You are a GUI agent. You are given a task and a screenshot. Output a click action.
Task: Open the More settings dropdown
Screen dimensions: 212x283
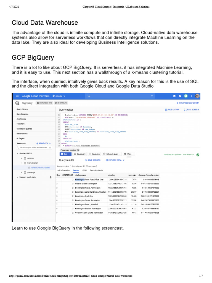[x=129, y=154]
